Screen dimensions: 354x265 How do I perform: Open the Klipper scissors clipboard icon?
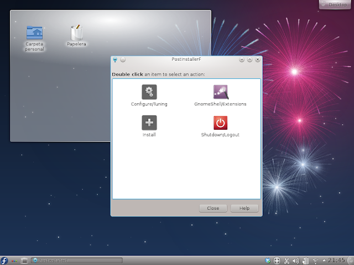[287, 261]
